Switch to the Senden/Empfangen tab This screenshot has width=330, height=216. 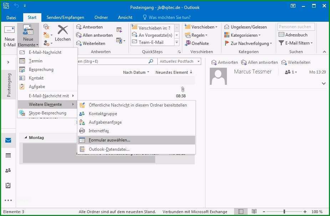tap(65, 17)
